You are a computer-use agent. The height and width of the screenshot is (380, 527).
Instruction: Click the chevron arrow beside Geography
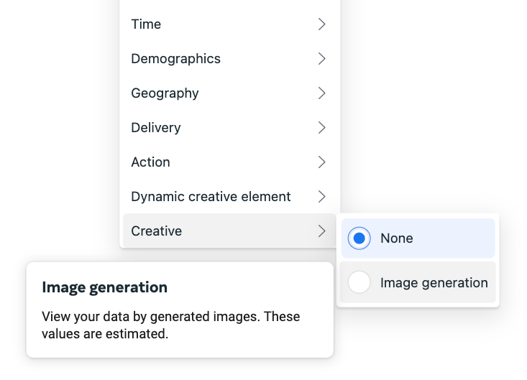pyautogui.click(x=321, y=93)
